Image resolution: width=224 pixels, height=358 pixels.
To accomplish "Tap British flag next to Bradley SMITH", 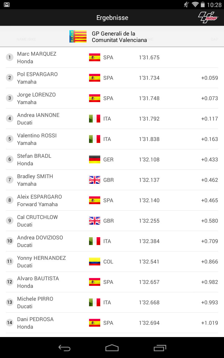I will pos(95,180).
